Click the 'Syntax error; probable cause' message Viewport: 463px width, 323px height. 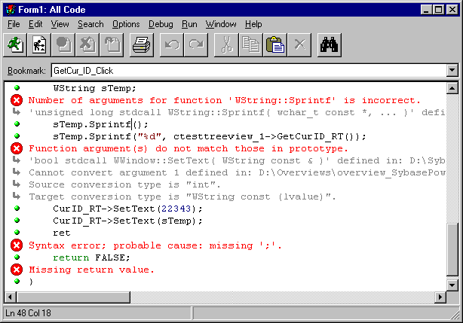tap(155, 245)
